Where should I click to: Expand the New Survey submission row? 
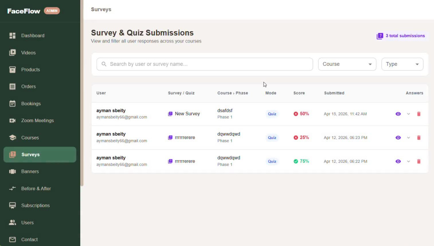[x=408, y=114]
